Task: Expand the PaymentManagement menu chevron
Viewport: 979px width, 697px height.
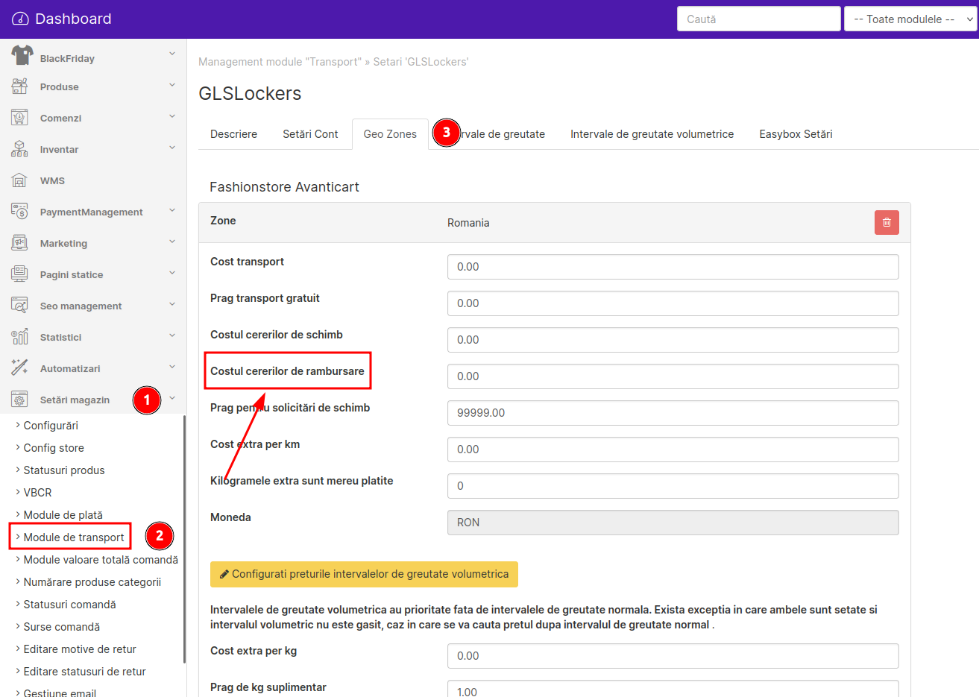Action: (172, 210)
